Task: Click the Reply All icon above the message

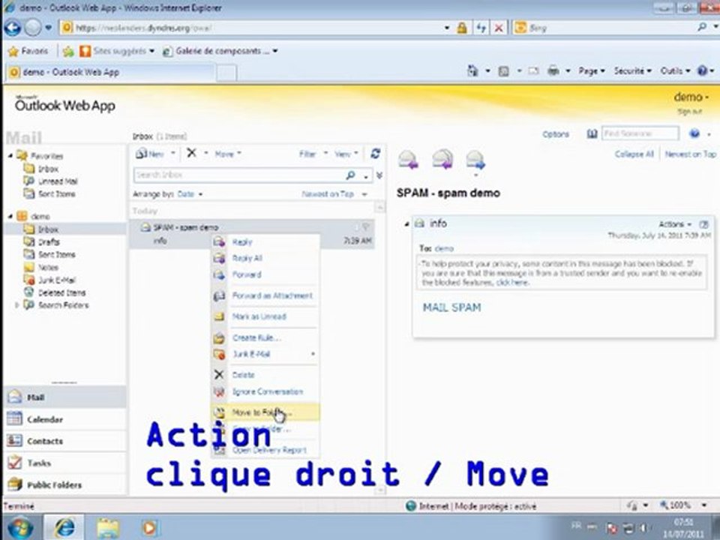Action: pos(442,159)
